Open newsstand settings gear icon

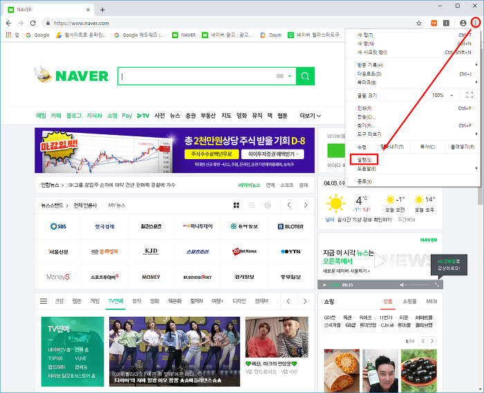click(268, 205)
